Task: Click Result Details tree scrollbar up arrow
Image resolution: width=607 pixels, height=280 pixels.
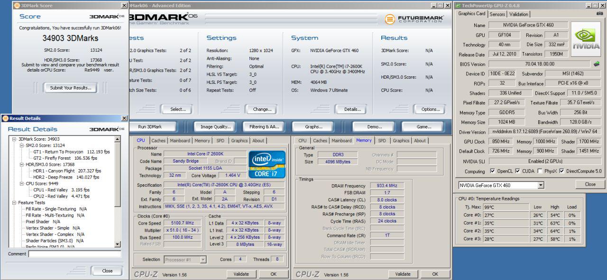Action: [118, 139]
